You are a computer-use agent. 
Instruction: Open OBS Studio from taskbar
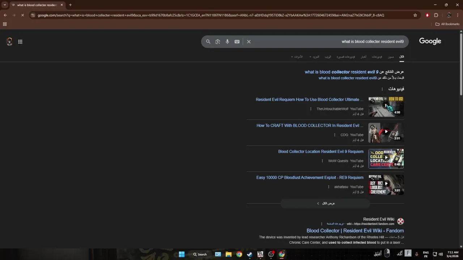pyautogui.click(x=271, y=254)
